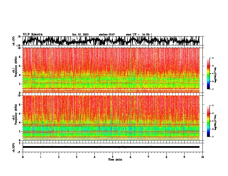
Task: Click the time axis tick label "5"
Action: click(x=113, y=157)
